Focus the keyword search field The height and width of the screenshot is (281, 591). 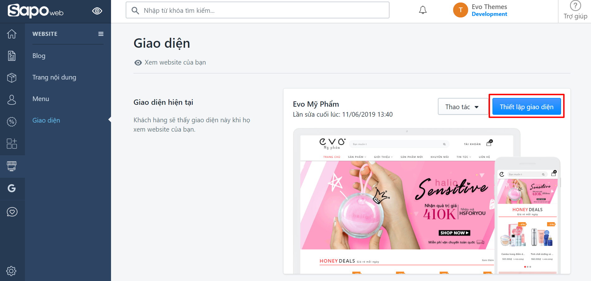point(258,10)
